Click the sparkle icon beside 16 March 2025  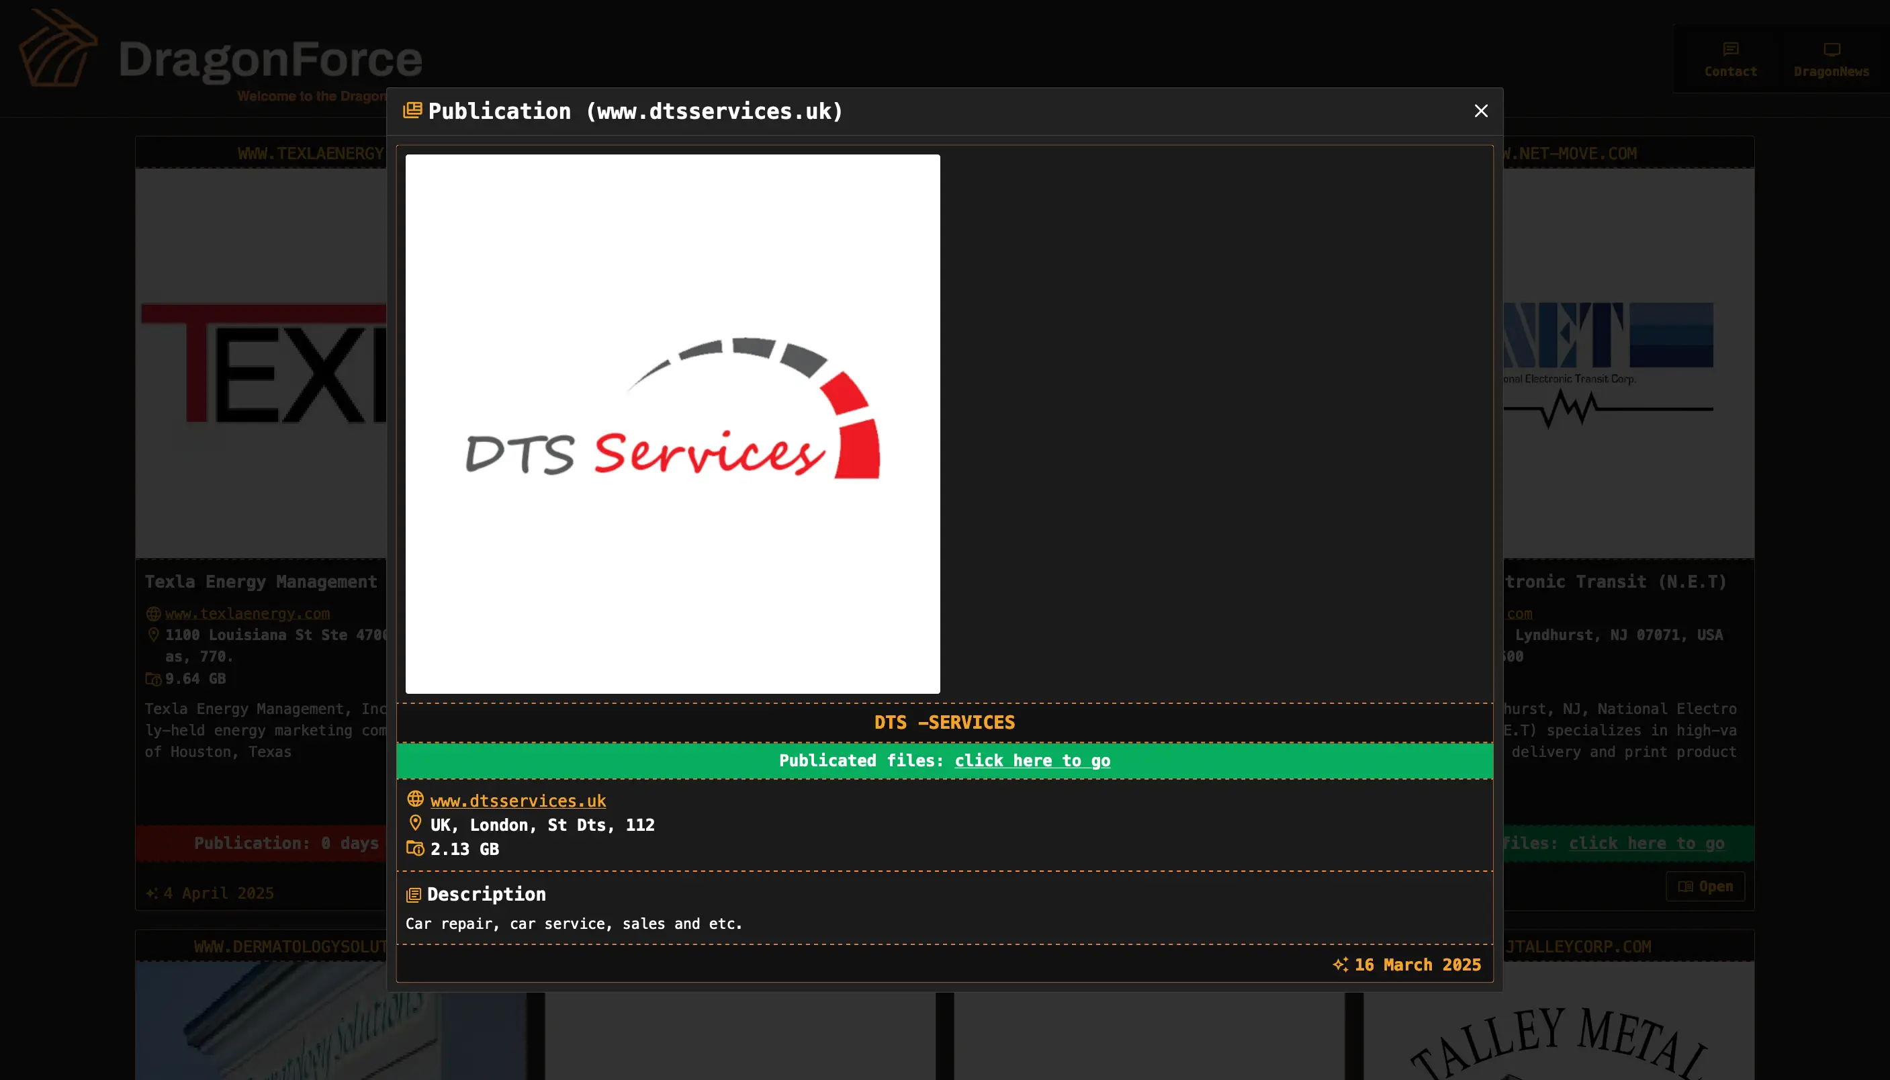pyautogui.click(x=1340, y=964)
